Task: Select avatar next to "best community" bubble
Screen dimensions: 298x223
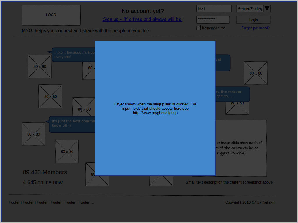Action: (33, 134)
